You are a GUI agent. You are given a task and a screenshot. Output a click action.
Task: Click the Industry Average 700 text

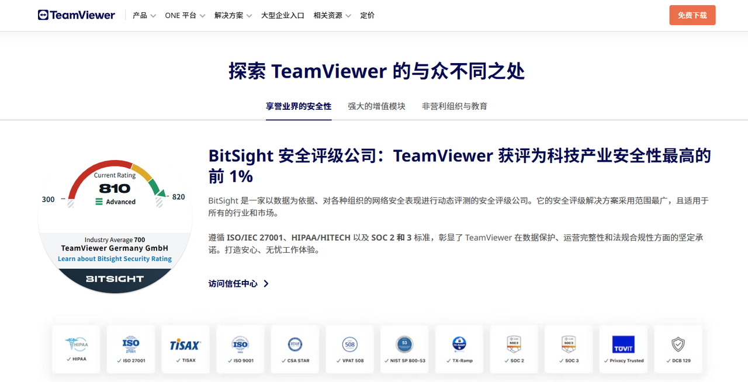click(x=115, y=240)
